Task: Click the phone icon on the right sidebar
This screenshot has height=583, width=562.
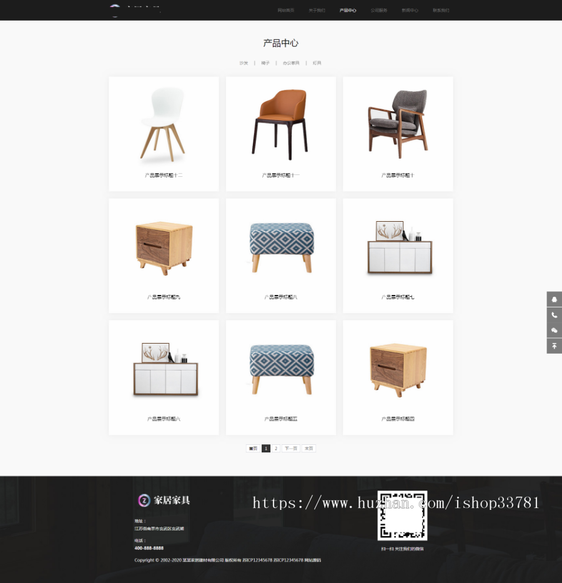Action: click(555, 315)
